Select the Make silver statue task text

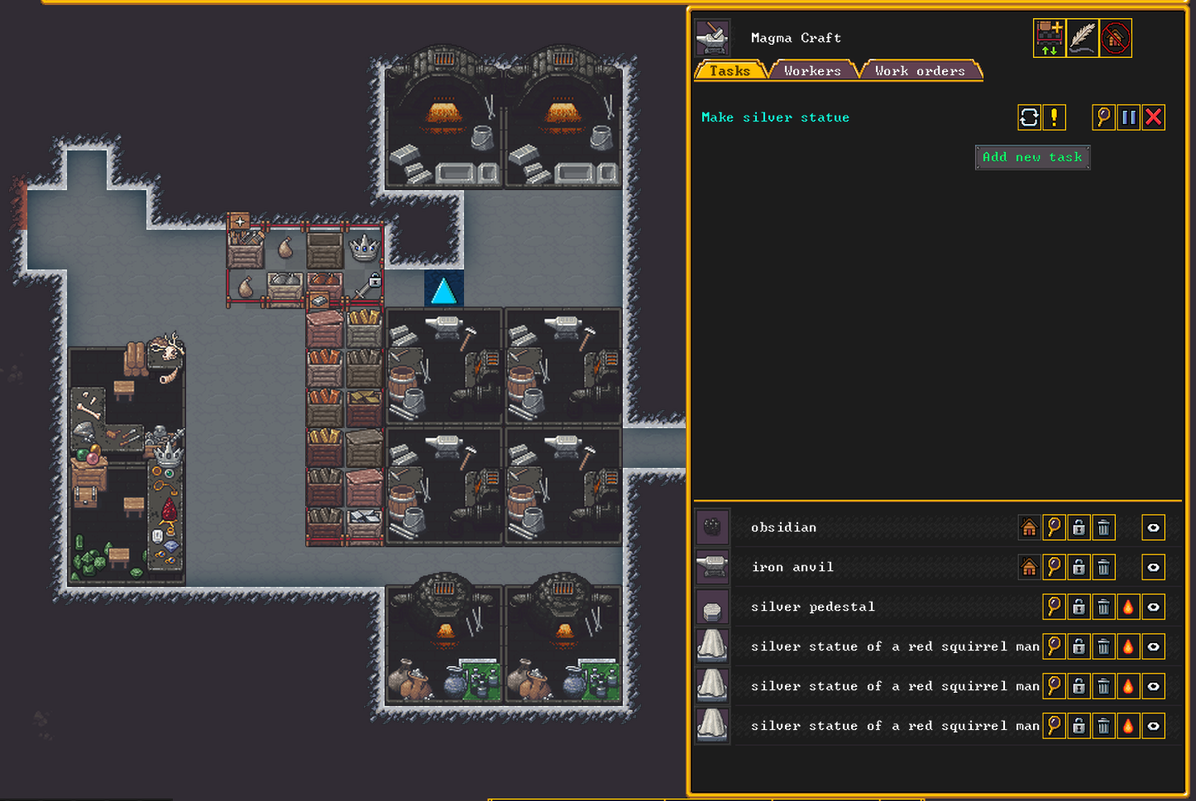point(775,117)
